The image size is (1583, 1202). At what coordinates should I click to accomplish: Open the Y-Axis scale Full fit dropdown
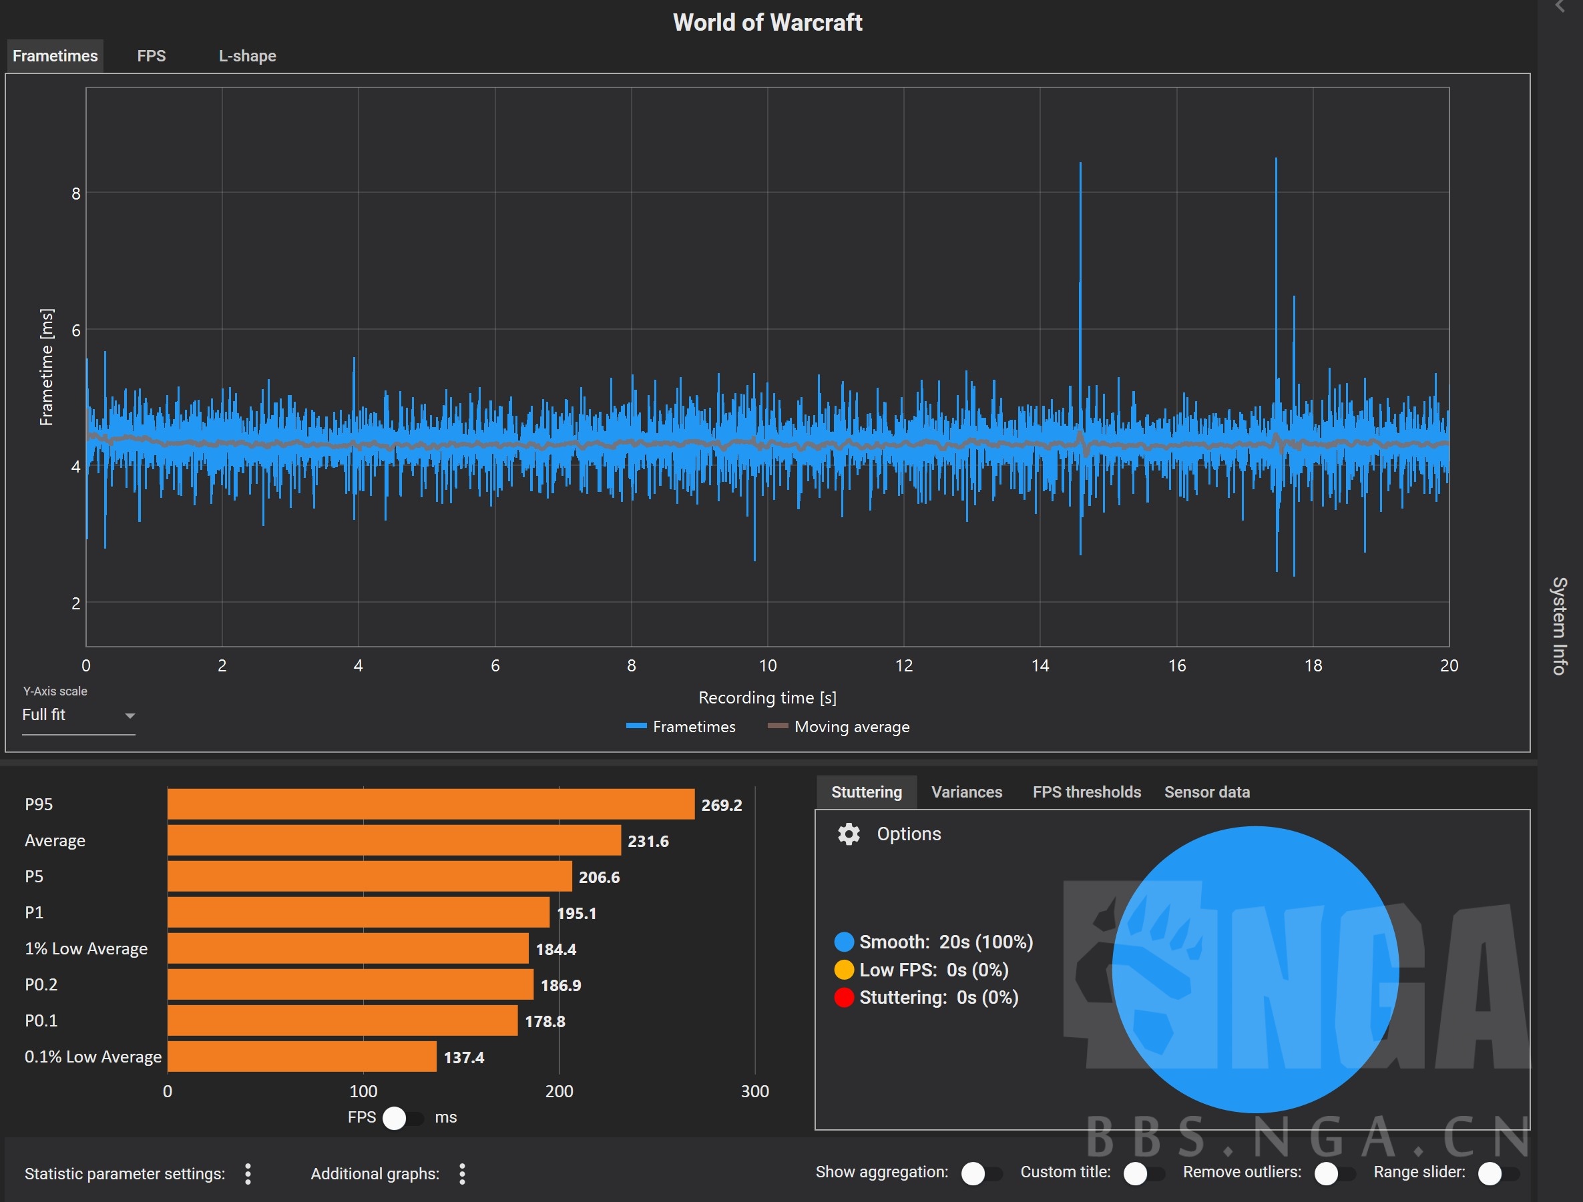coord(78,715)
